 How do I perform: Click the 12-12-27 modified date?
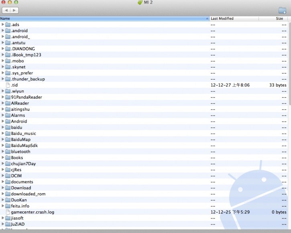click(x=230, y=85)
